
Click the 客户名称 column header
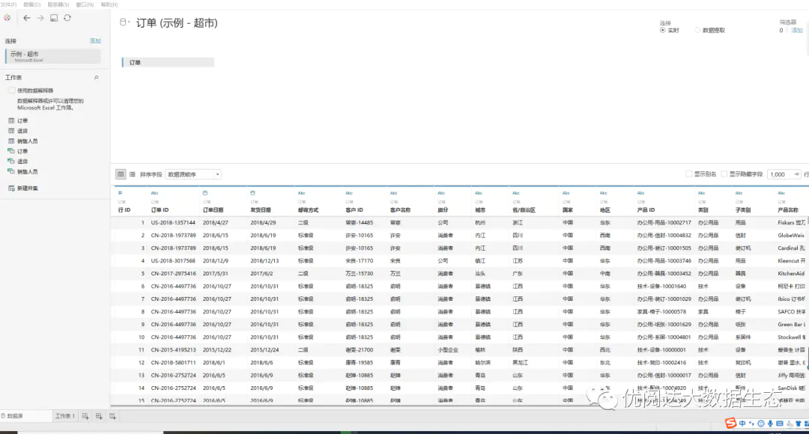(400, 210)
